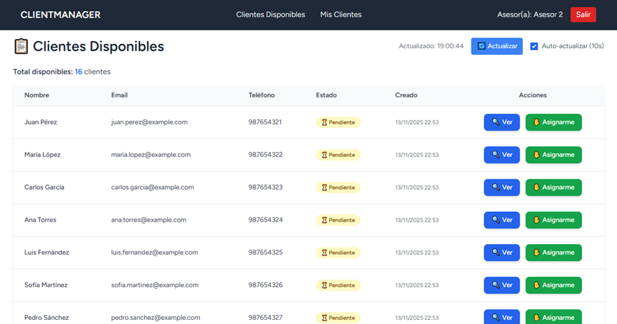Click hand icon in María López's Asignarme button
The image size is (617, 324).
coord(536,155)
